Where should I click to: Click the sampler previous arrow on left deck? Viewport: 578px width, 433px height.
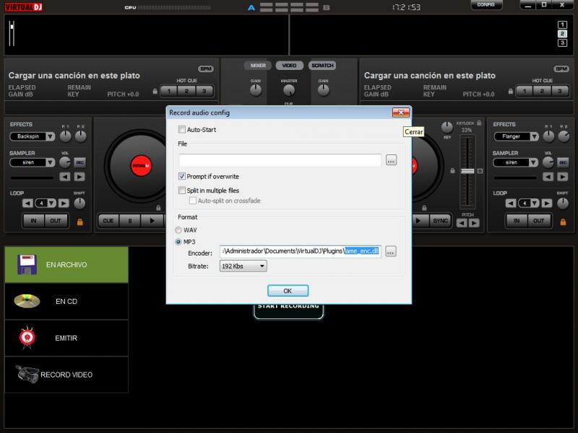tap(65, 177)
